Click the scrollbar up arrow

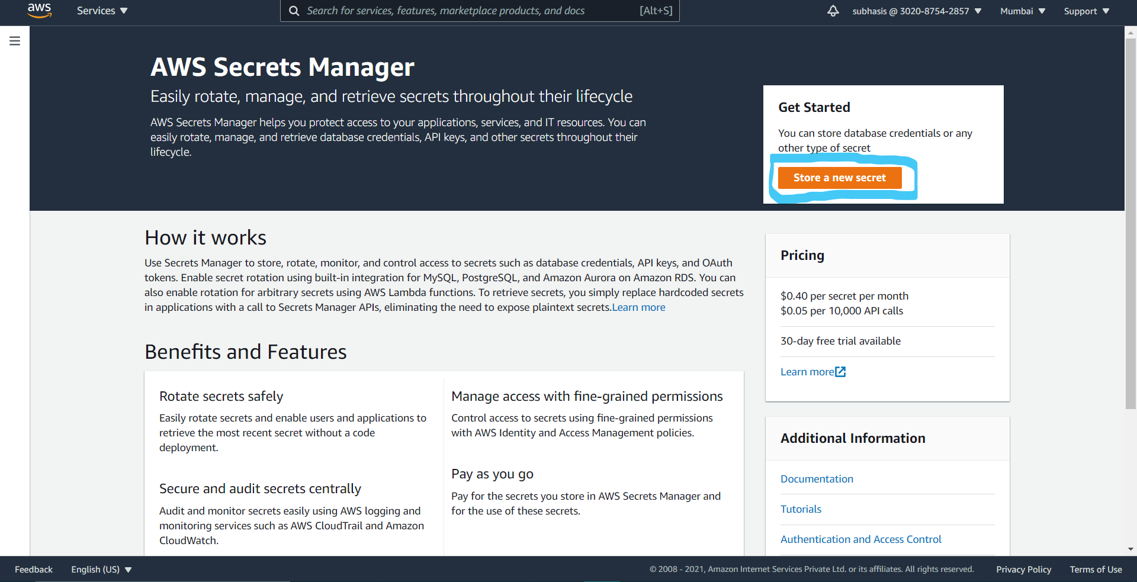pyautogui.click(x=1130, y=32)
